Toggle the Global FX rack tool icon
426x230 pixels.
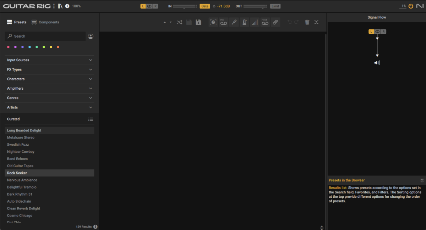(x=213, y=22)
